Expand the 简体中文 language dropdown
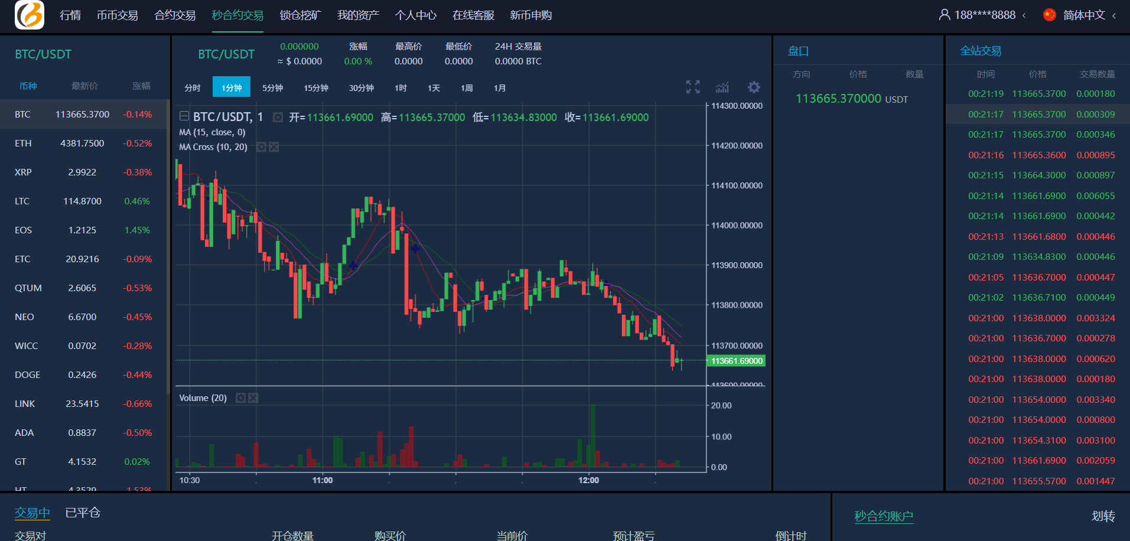Viewport: 1130px width, 541px height. coord(1114,15)
